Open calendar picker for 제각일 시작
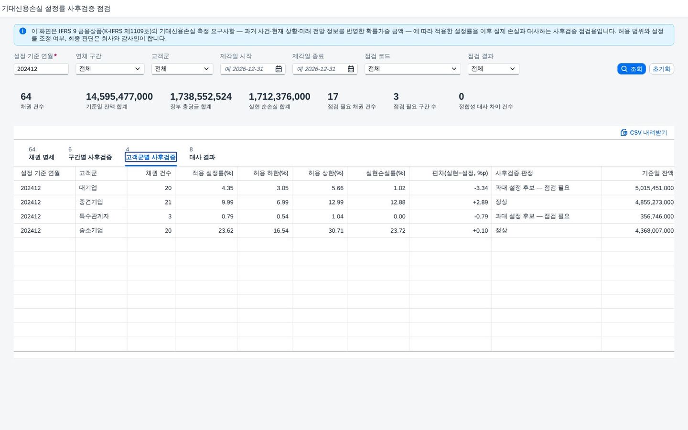 pyautogui.click(x=279, y=69)
